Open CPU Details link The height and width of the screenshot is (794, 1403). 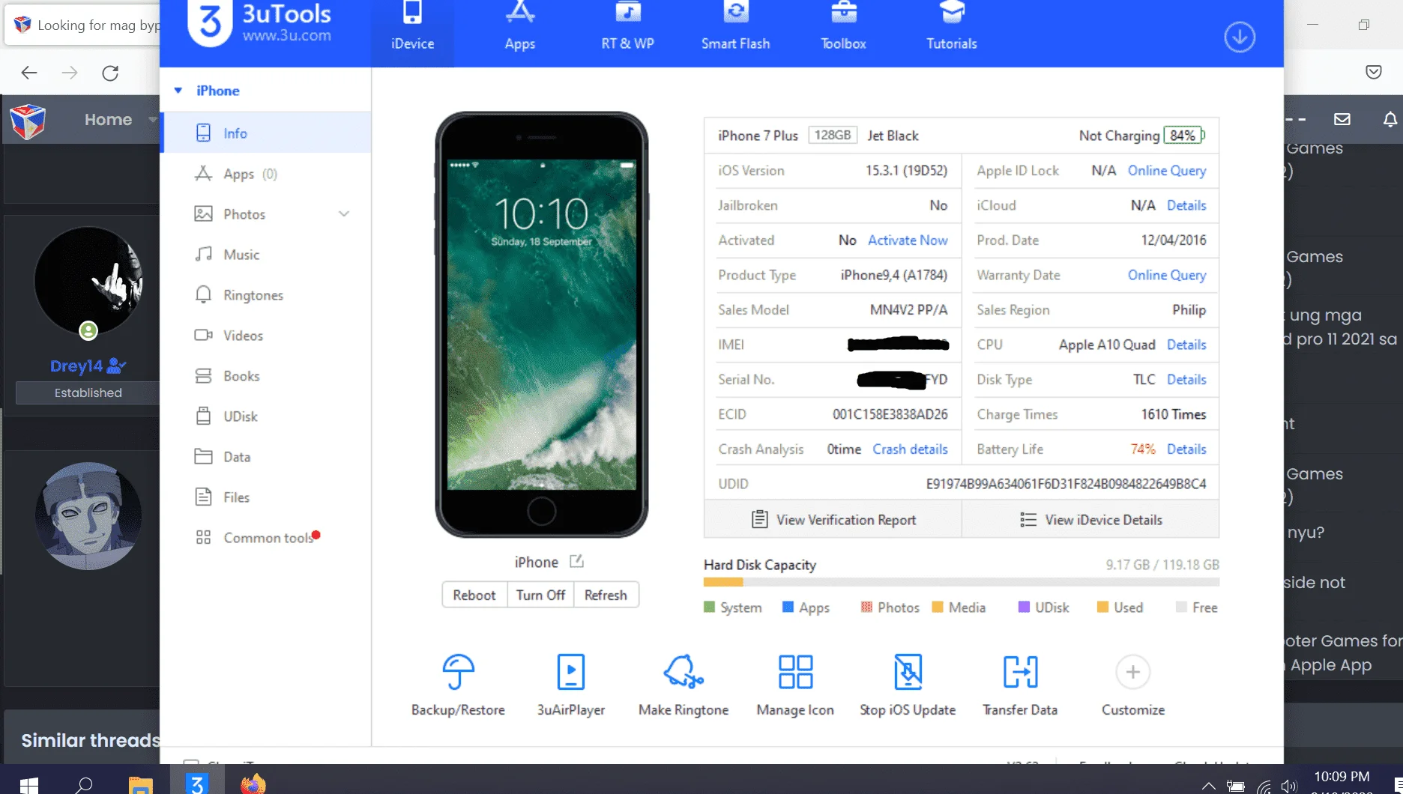pos(1186,345)
